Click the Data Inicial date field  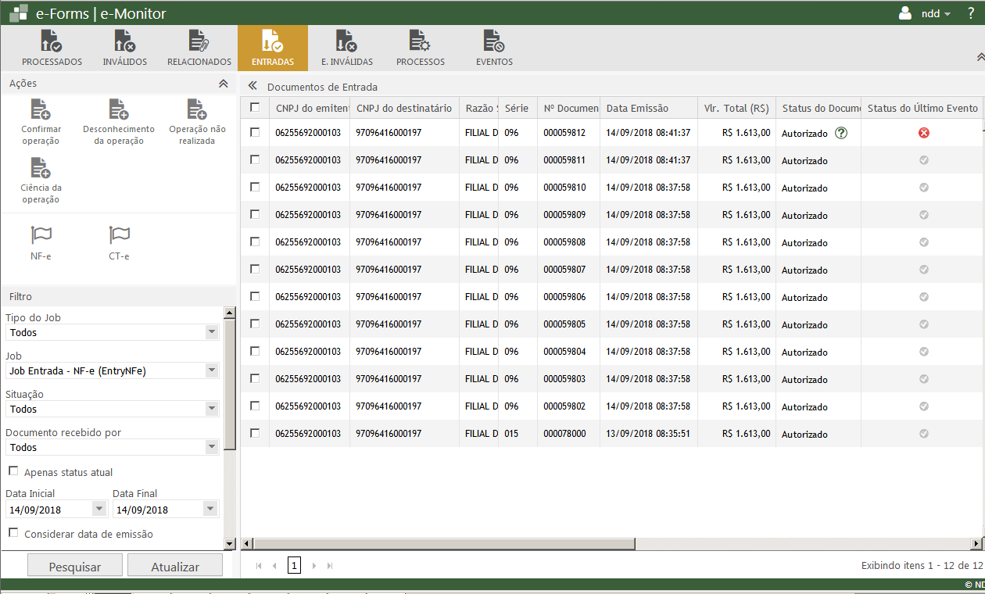[48, 510]
